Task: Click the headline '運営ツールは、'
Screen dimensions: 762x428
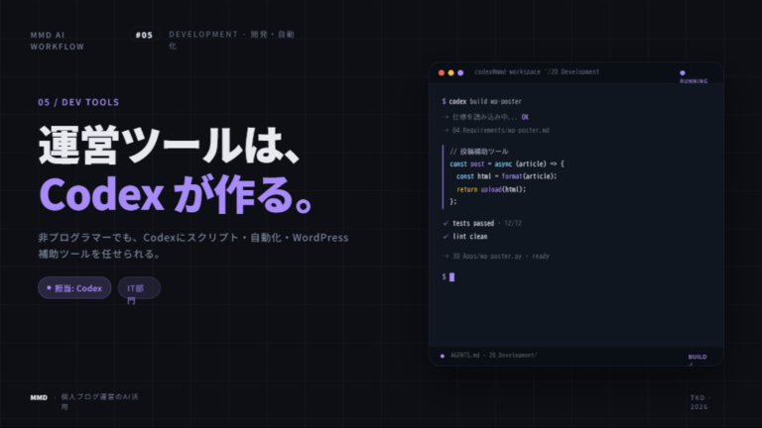Action: click(169, 145)
